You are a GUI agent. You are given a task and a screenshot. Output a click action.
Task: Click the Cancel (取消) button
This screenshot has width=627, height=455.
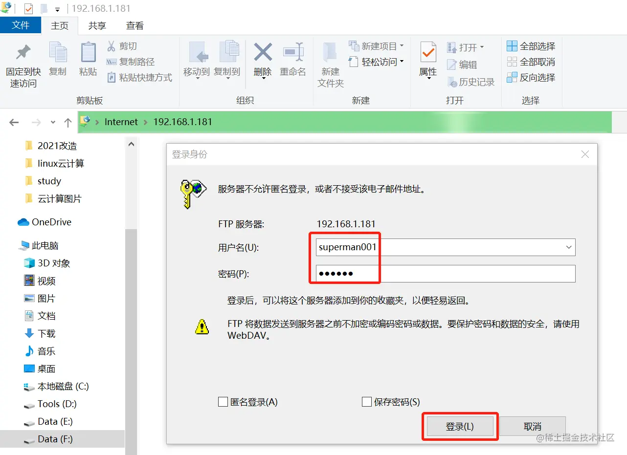pos(533,427)
